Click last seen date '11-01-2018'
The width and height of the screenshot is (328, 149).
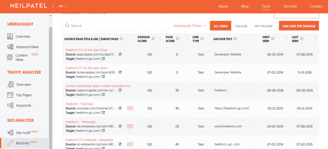click(x=304, y=72)
